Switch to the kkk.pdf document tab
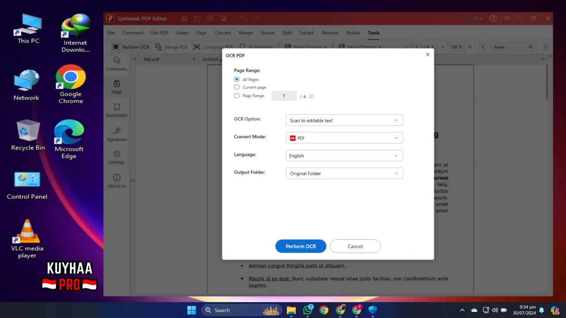This screenshot has width=566, height=318. [152, 59]
